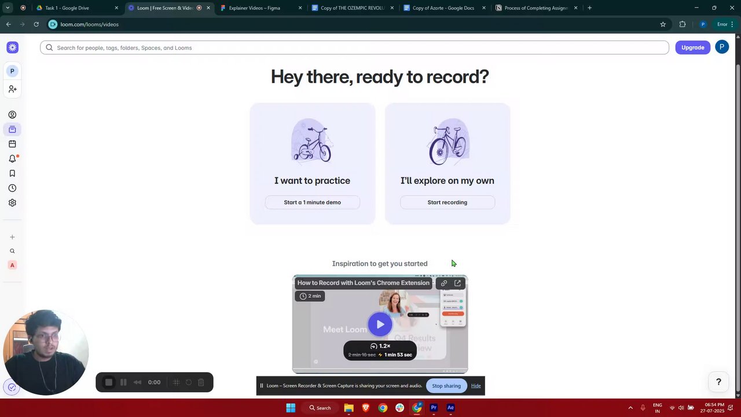Show hidden system tray icons
This screenshot has width=741, height=417.
pos(630,408)
